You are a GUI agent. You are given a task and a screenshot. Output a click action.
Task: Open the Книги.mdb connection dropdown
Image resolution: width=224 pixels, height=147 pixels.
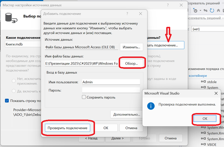[23, 44]
